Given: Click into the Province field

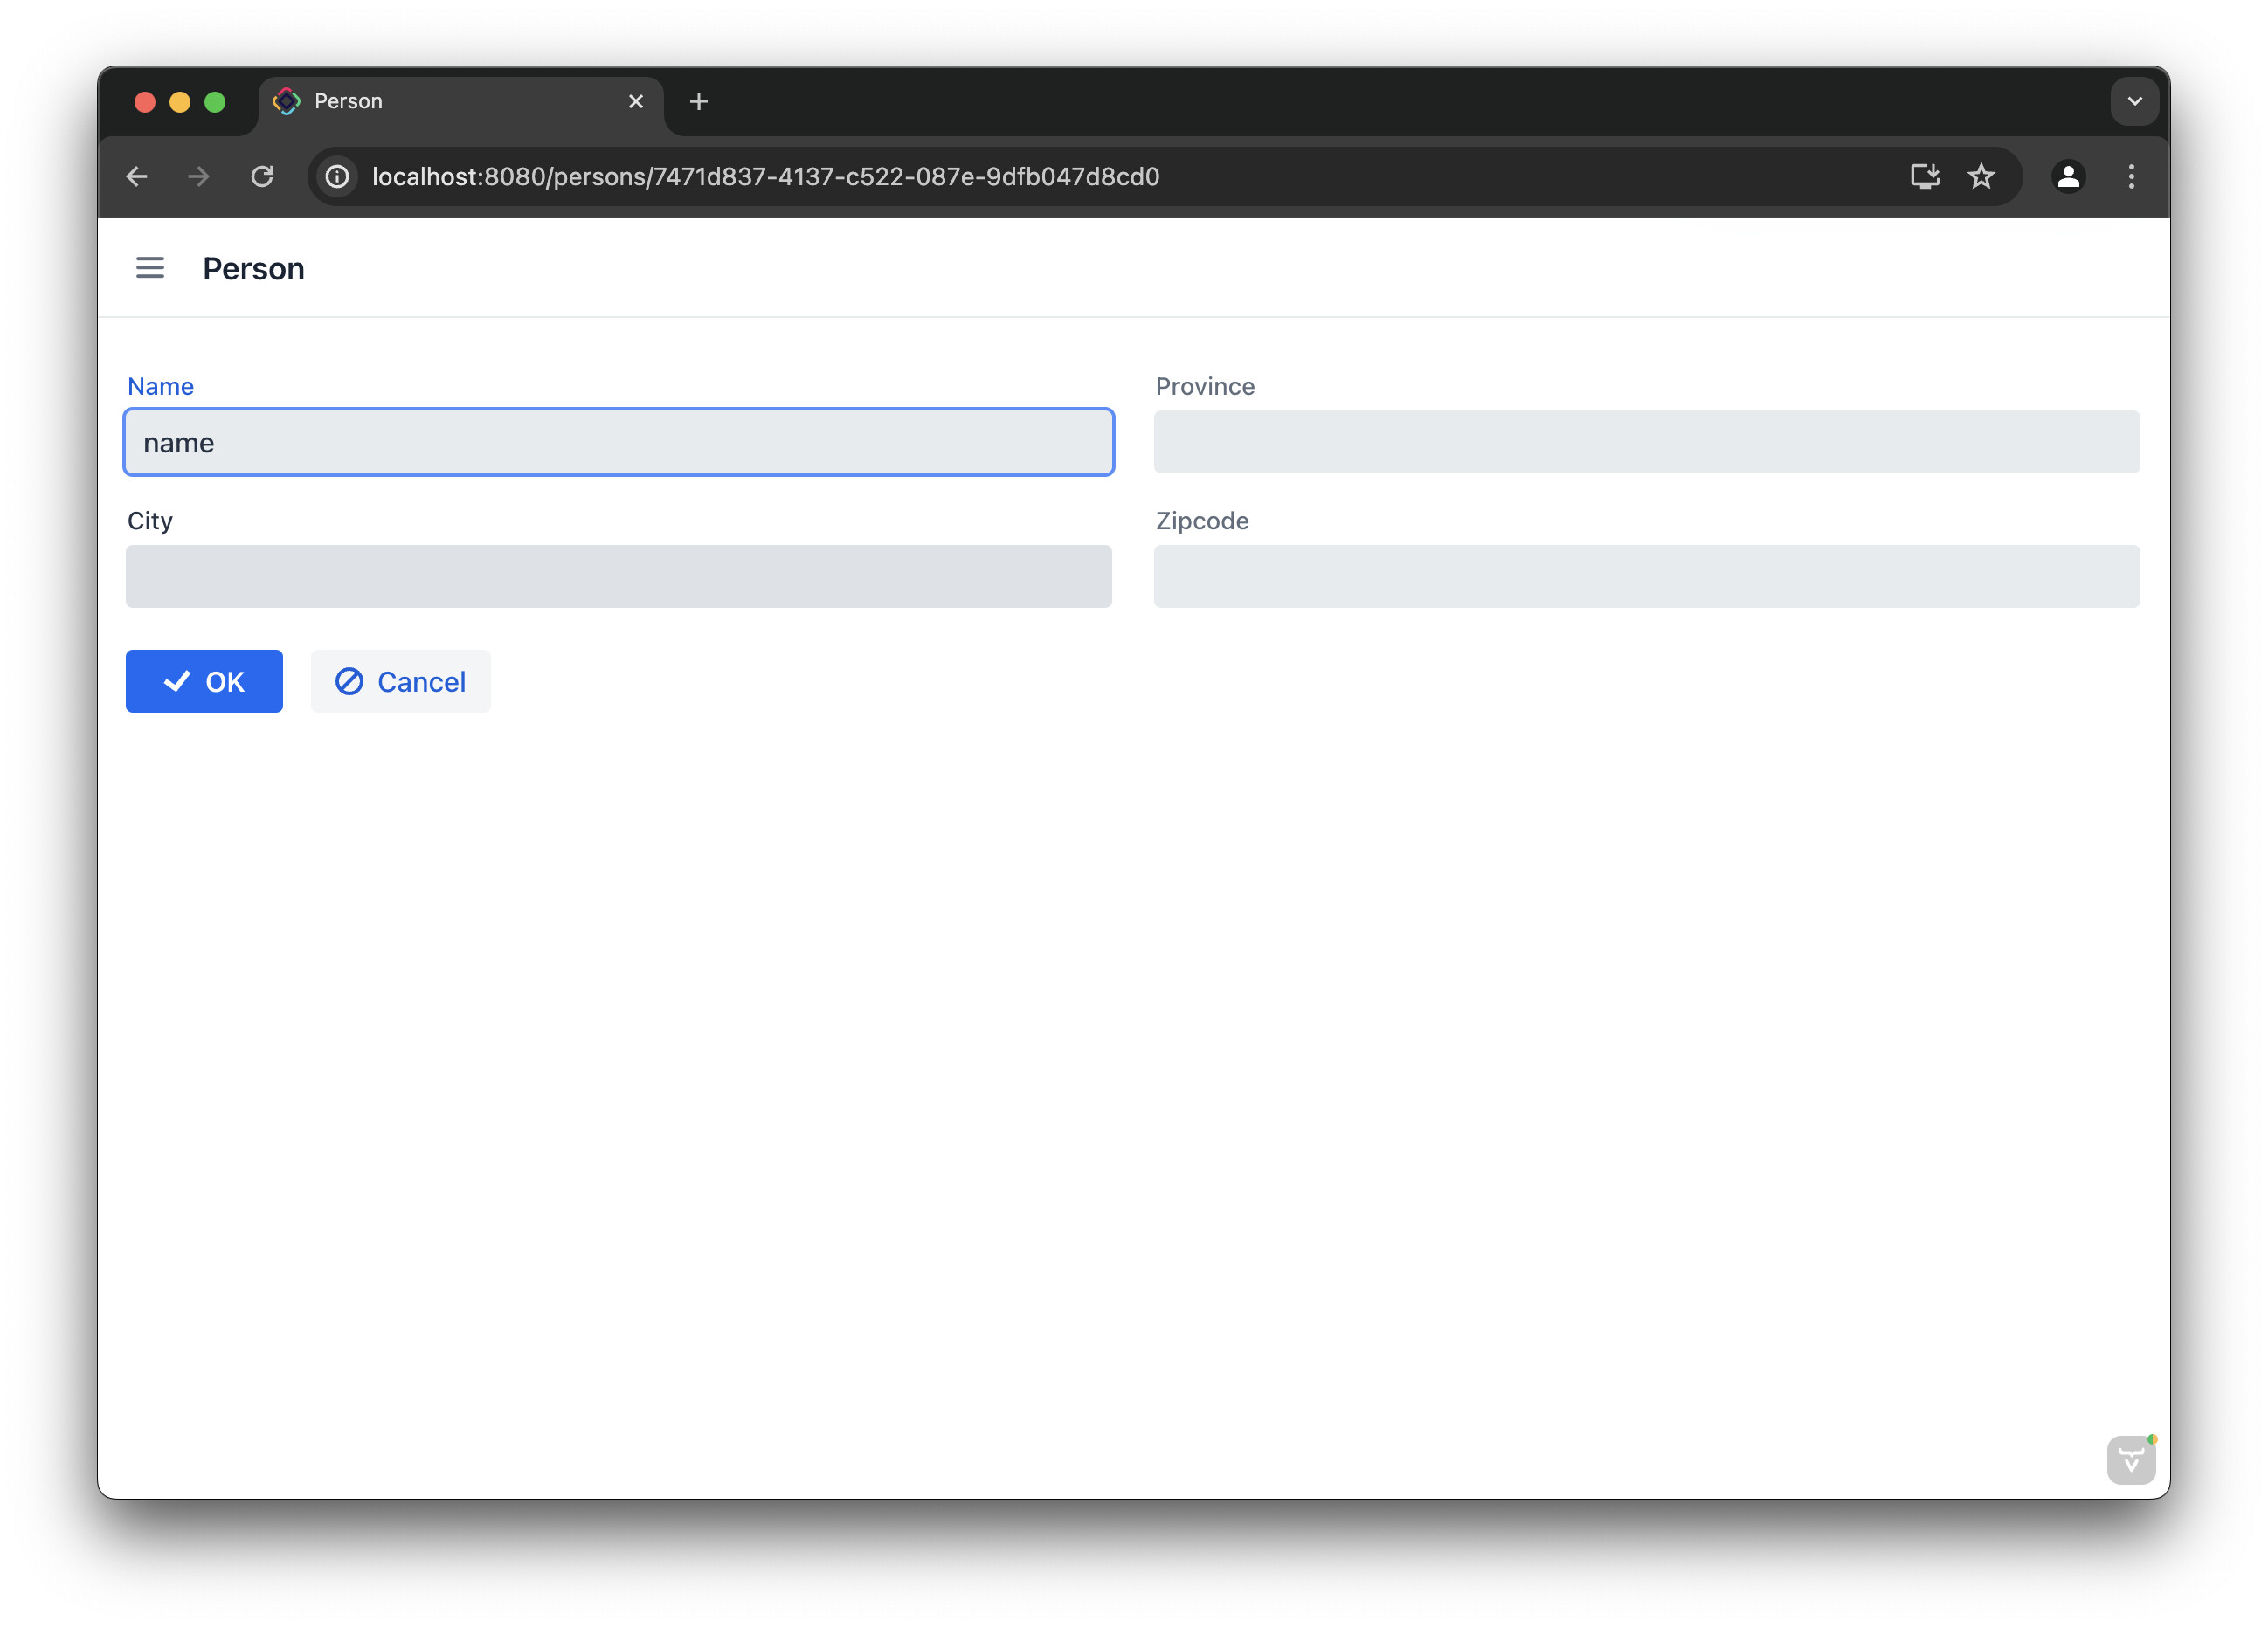Looking at the screenshot, I should coord(1646,442).
